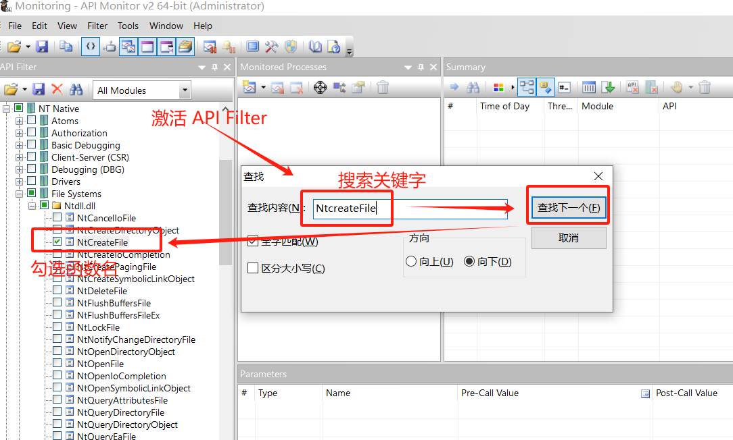This screenshot has width=733, height=440.
Task: Click the monitor new process icon in Monitored Processes
Action: tap(250, 87)
